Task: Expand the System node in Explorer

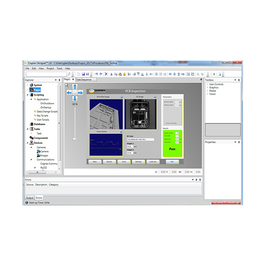Action: 28,85
